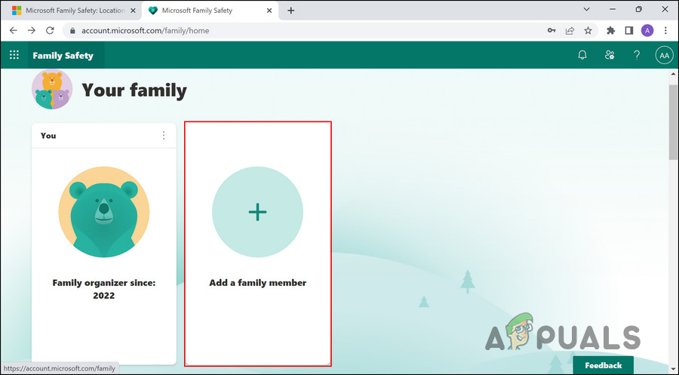The image size is (679, 375).
Task: Open the Chrome profile A avatar
Action: 647,30
